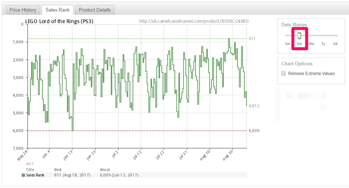Viewport: 349px width, 188px height.
Task: Click the 7,000 y-axis label
Action: coord(18,148)
